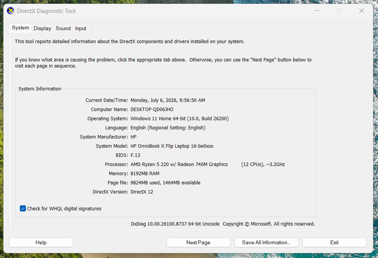Go to Next Page
The width and height of the screenshot is (378, 258).
click(199, 242)
